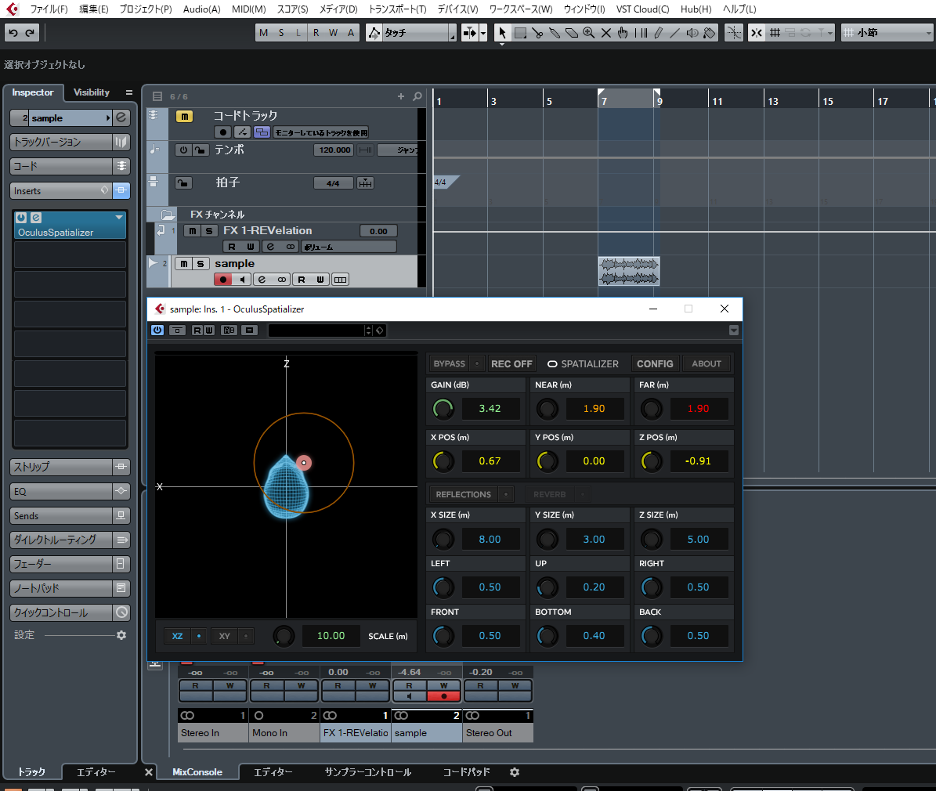The height and width of the screenshot is (791, 936).
Task: Click CONFIG button in OculusSpatializer
Action: point(655,363)
